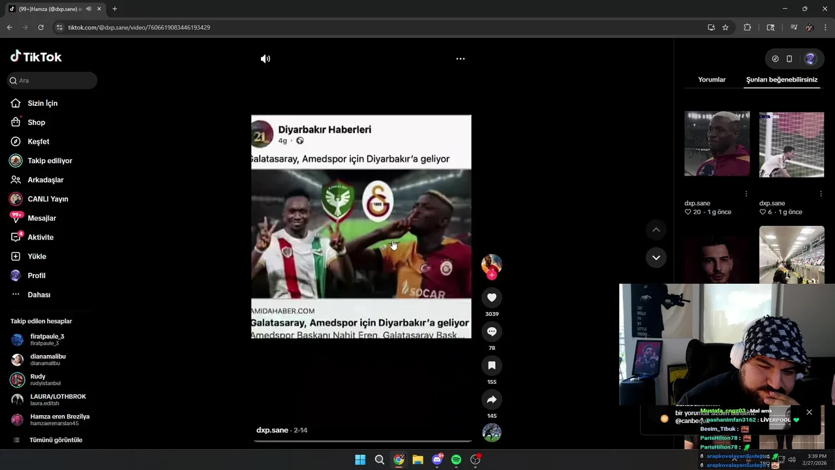Open the TikTok coins icon in header pill
The image size is (835, 470).
(775, 59)
